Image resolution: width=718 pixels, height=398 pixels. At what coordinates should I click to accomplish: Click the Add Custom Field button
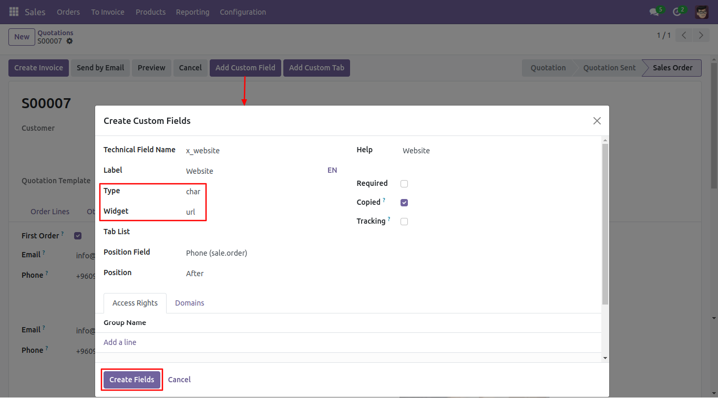(x=245, y=68)
